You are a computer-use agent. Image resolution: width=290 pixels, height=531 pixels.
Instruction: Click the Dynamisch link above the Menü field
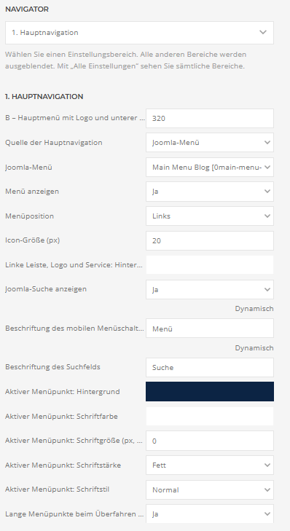coord(254,309)
